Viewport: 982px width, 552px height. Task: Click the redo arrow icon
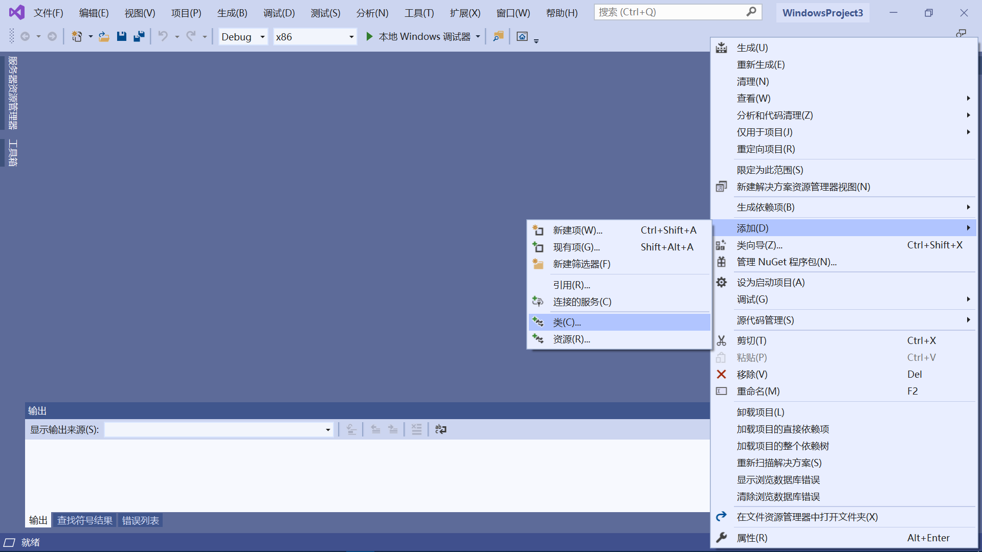point(191,36)
